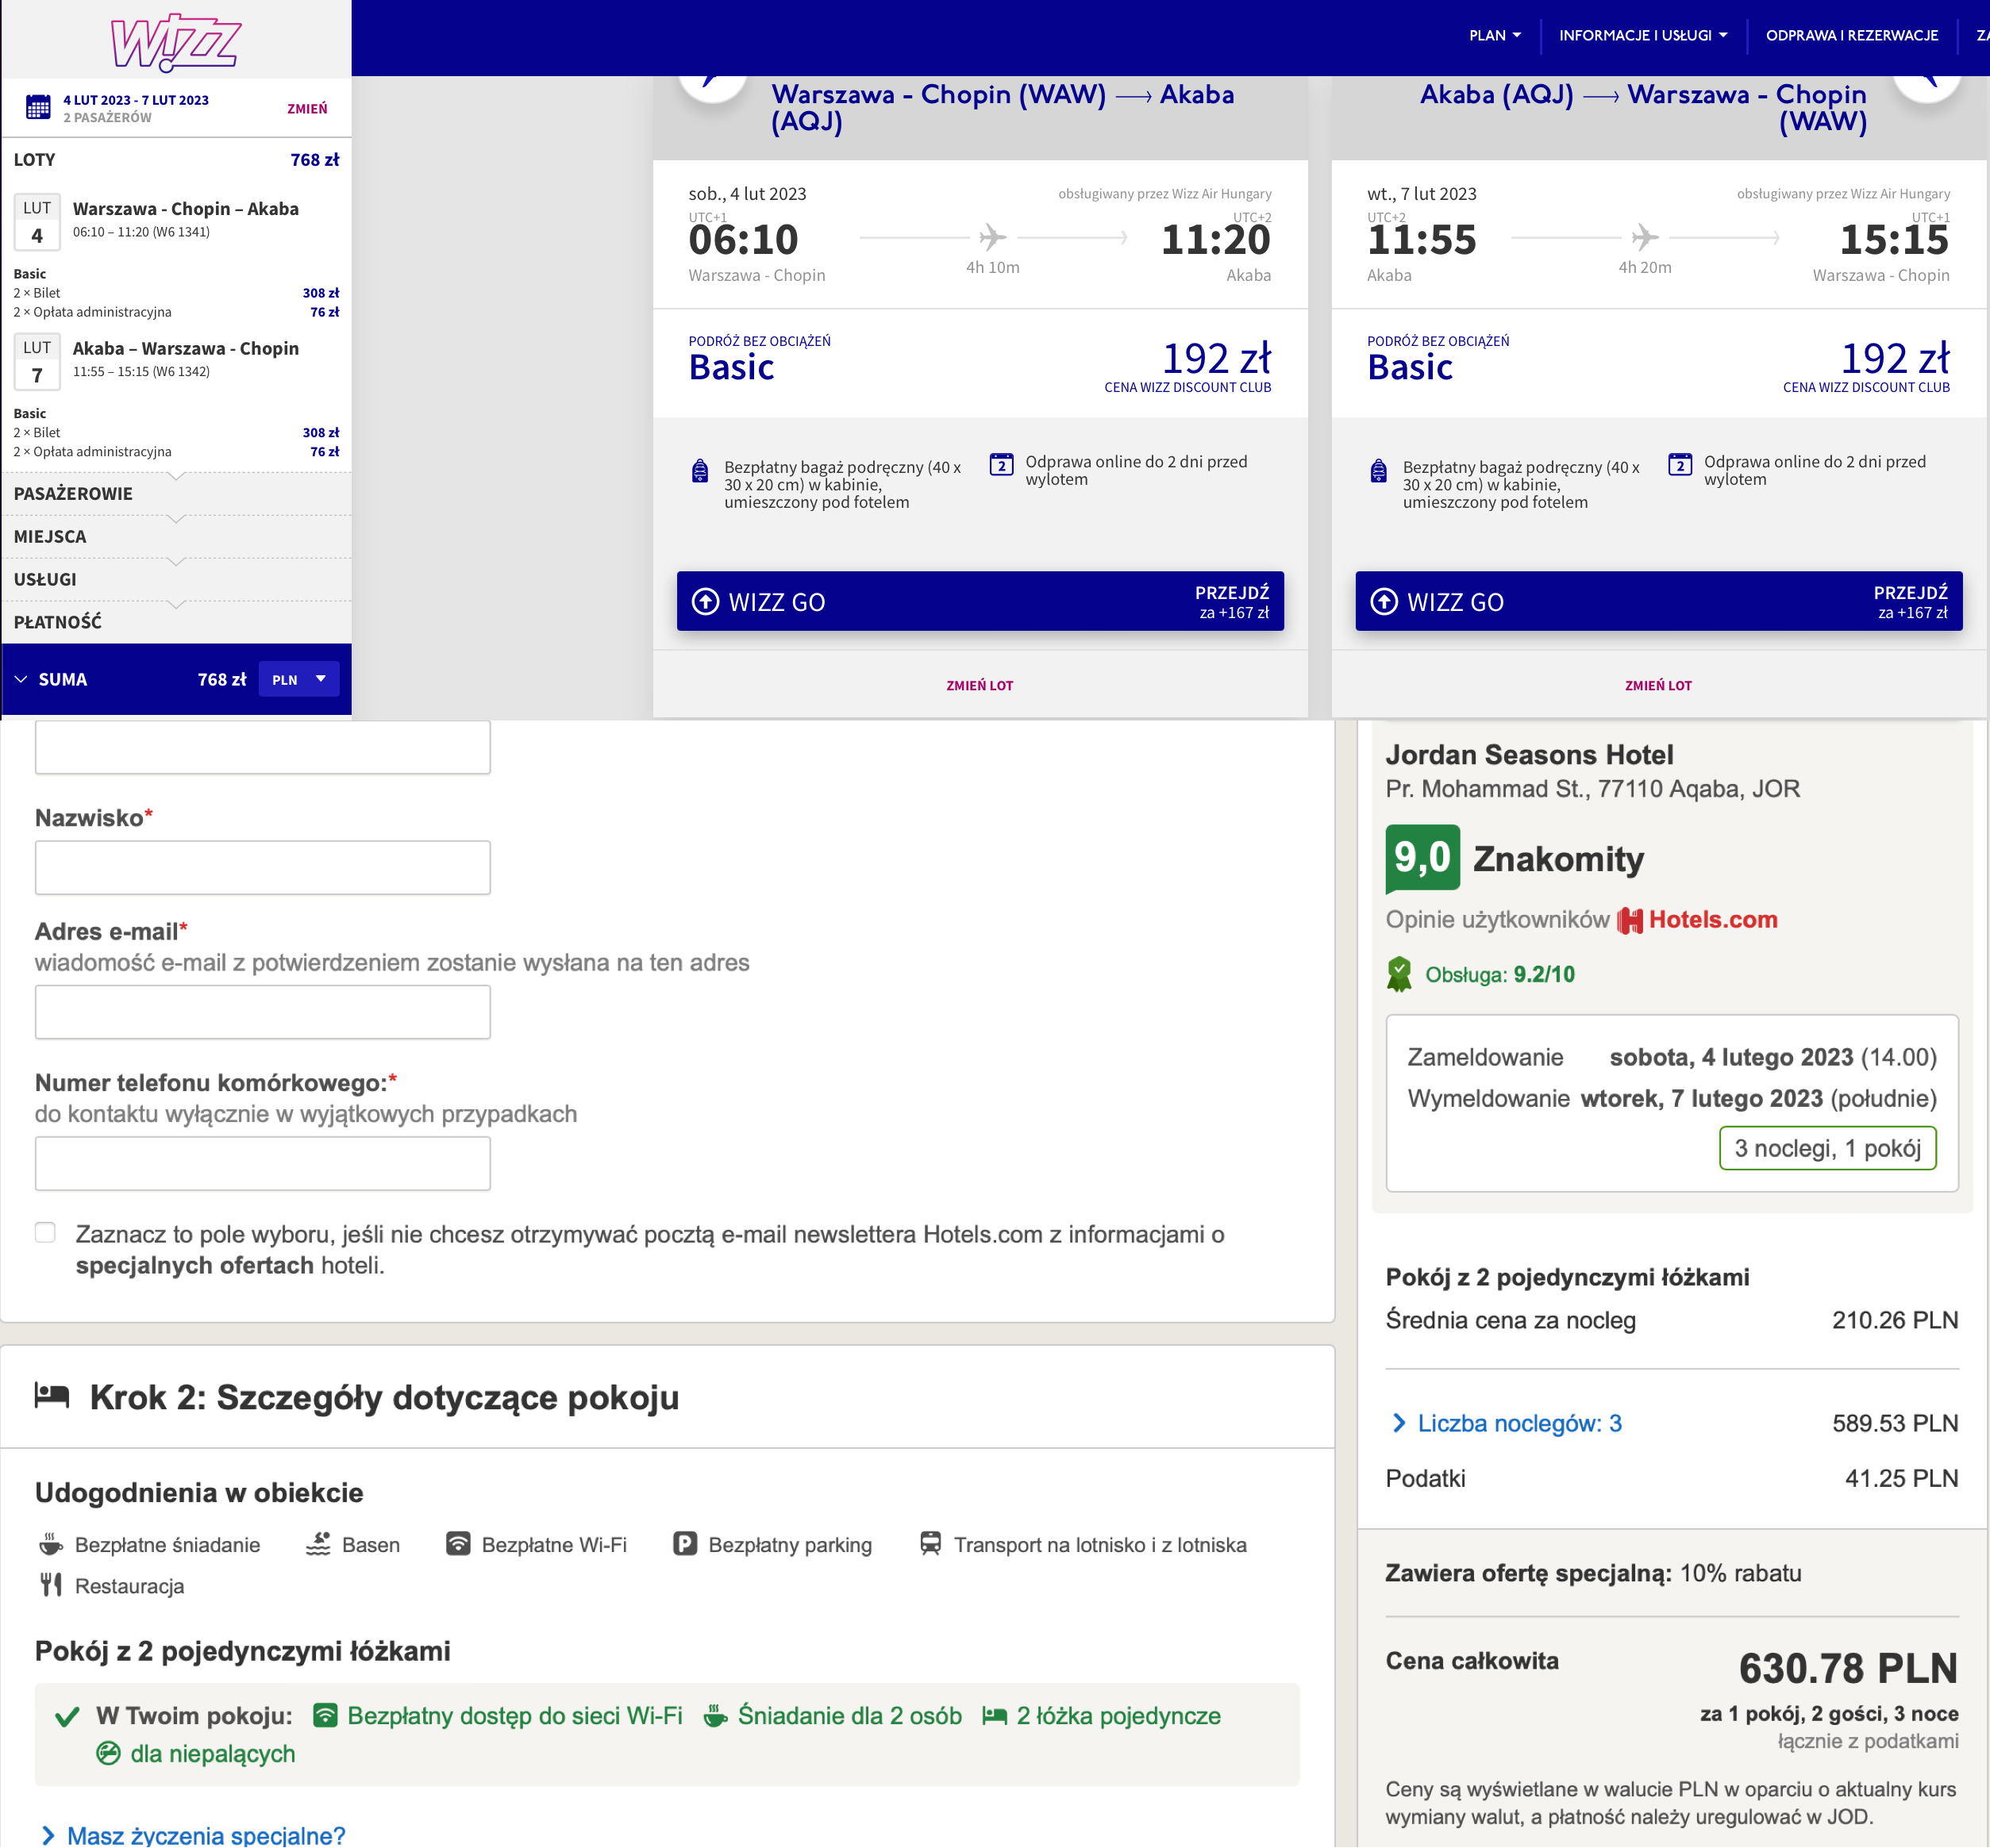The height and width of the screenshot is (1848, 1990).
Task: Click the free parking P icon
Action: (685, 1544)
